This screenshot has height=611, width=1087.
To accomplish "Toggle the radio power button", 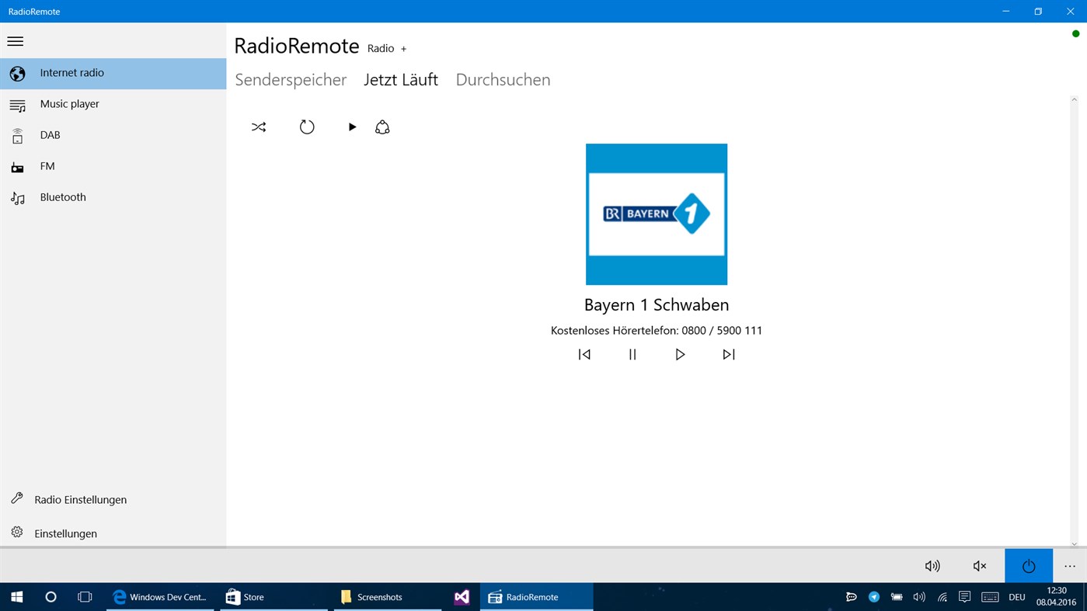I will click(x=1028, y=565).
